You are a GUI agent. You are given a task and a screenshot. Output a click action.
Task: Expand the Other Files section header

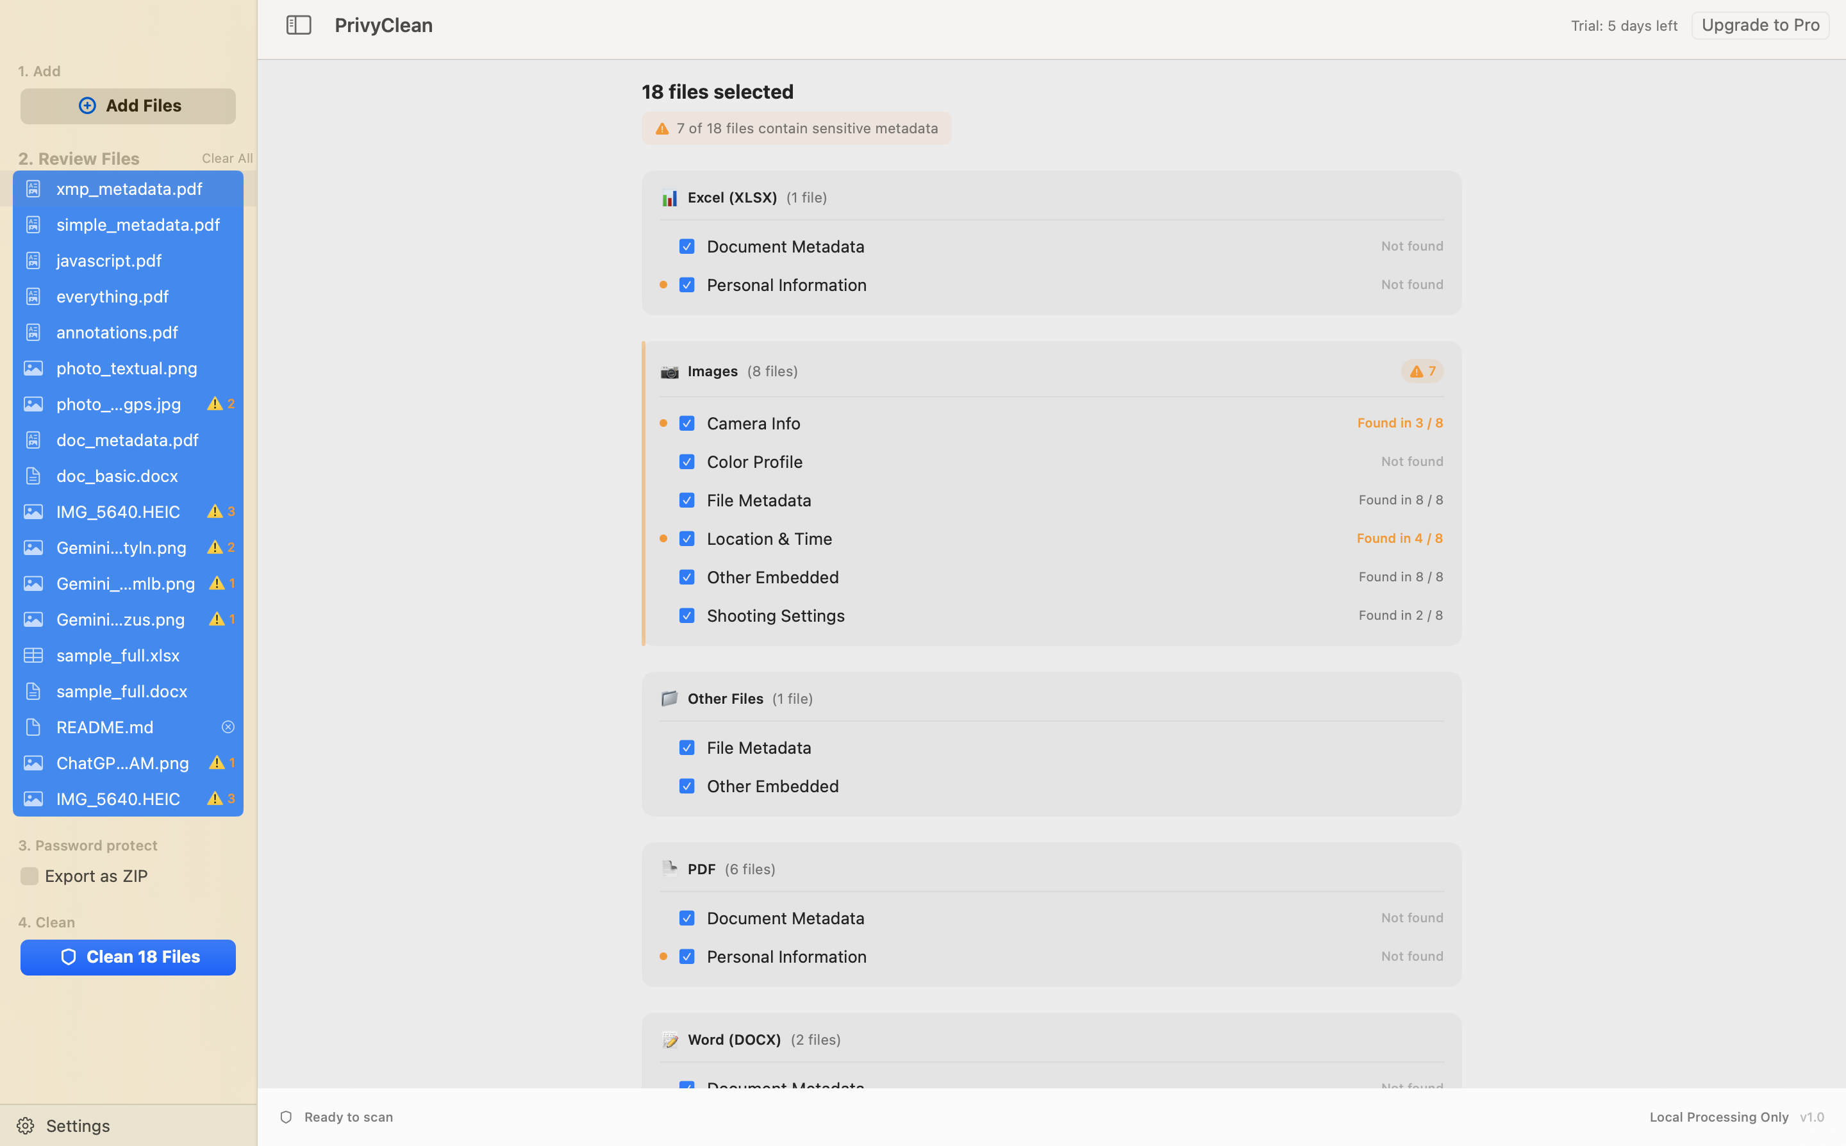pyautogui.click(x=725, y=698)
